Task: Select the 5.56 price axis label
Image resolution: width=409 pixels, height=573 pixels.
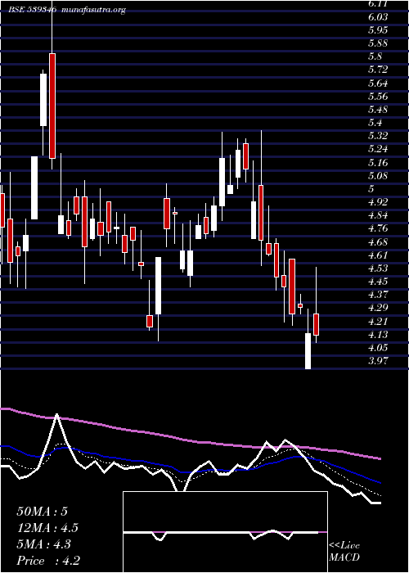Action: 378,97
